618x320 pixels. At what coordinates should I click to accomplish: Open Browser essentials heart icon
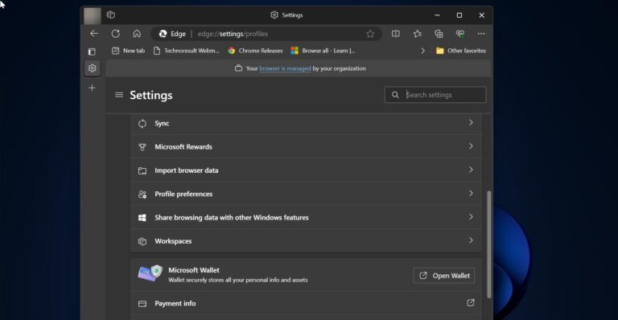(x=460, y=34)
